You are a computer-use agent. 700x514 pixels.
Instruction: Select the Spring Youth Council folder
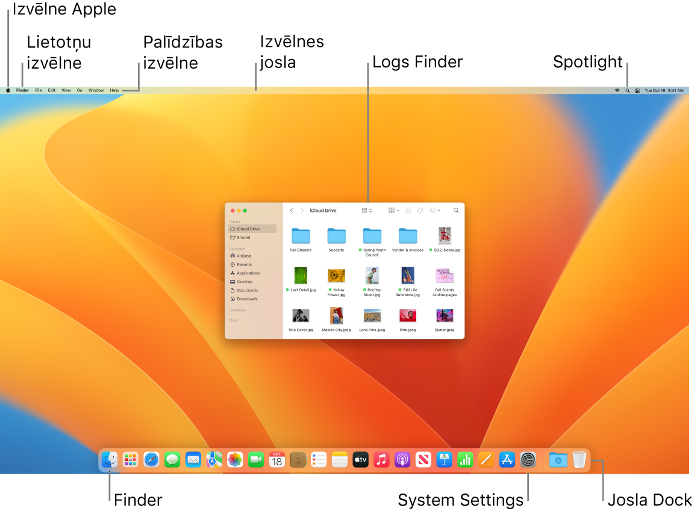coord(372,235)
